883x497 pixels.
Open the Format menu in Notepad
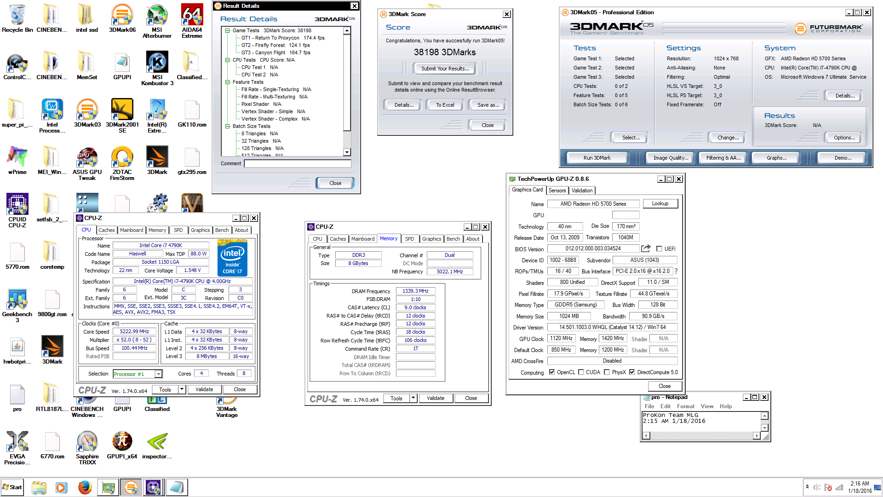click(685, 406)
